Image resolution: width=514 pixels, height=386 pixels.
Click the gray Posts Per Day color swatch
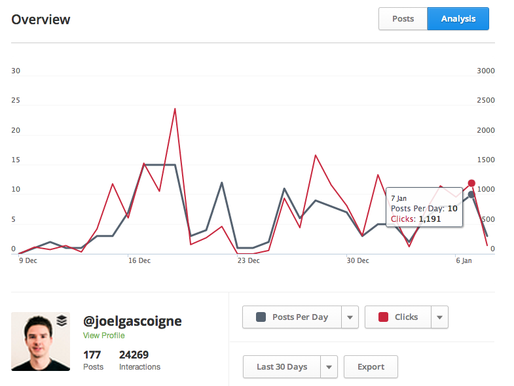point(260,317)
